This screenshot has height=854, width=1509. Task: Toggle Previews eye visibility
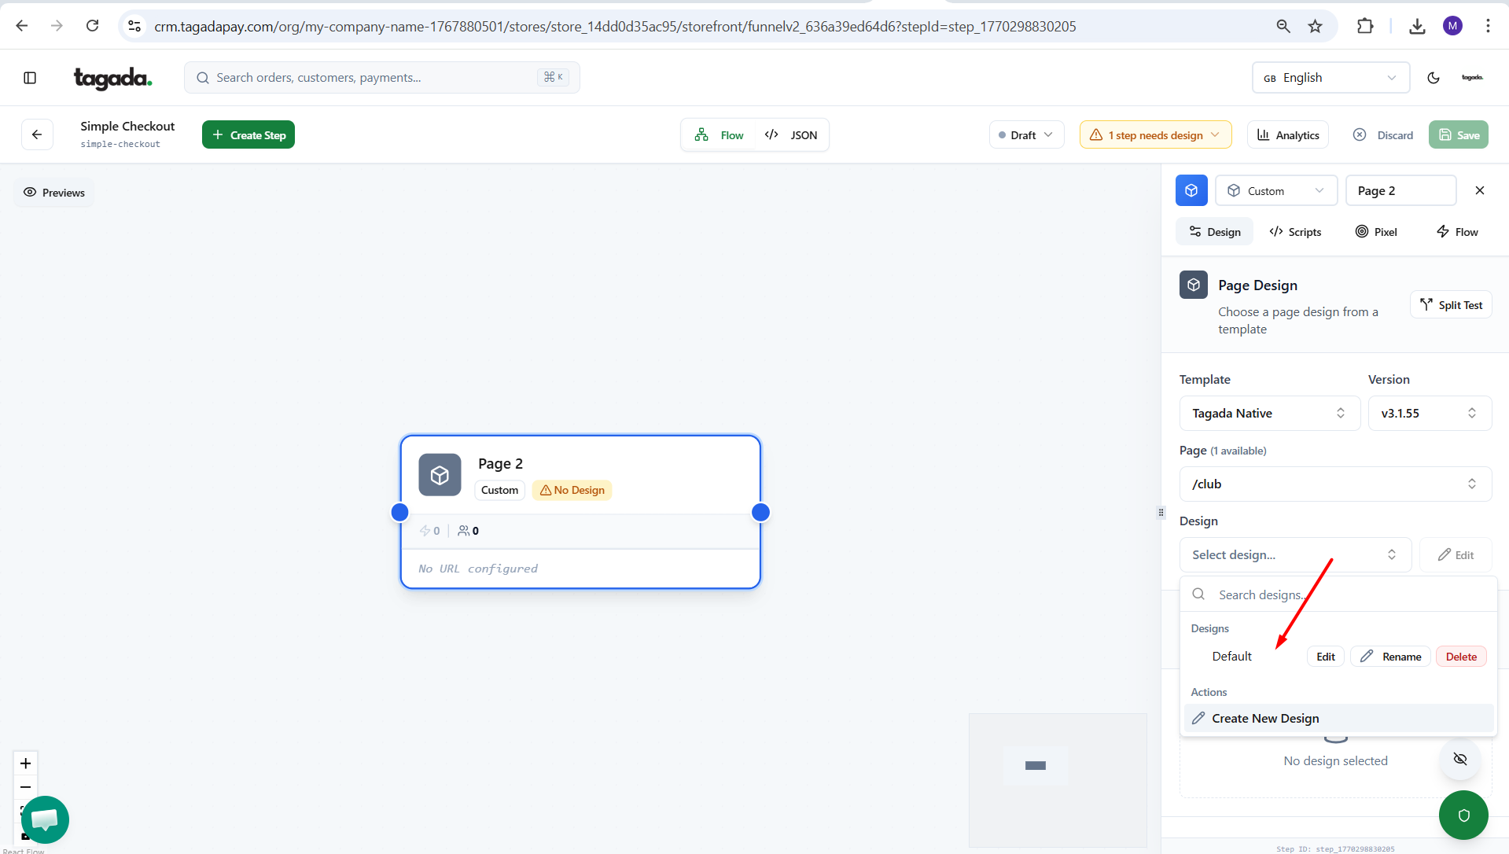coord(53,193)
